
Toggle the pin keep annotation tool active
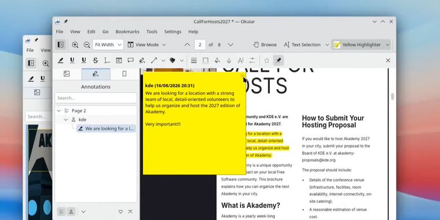[x=278, y=60]
